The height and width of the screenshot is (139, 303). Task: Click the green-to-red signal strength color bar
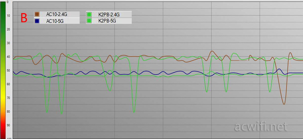coord(3,70)
